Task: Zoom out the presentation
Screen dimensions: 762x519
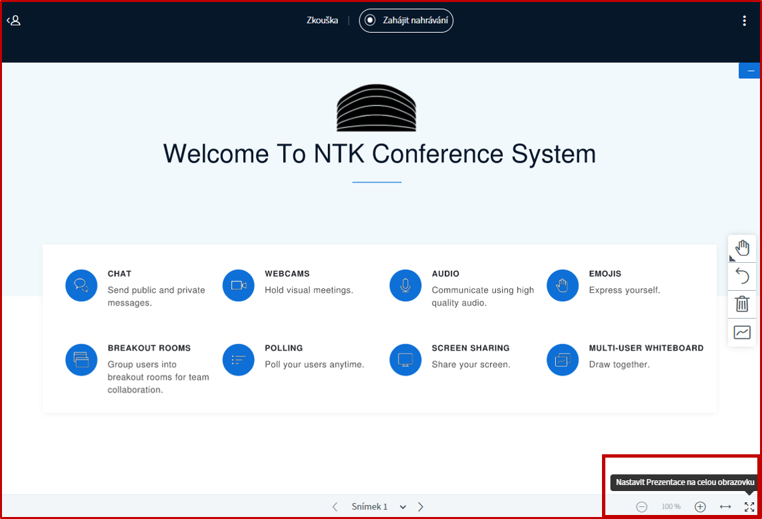Action: [x=641, y=507]
